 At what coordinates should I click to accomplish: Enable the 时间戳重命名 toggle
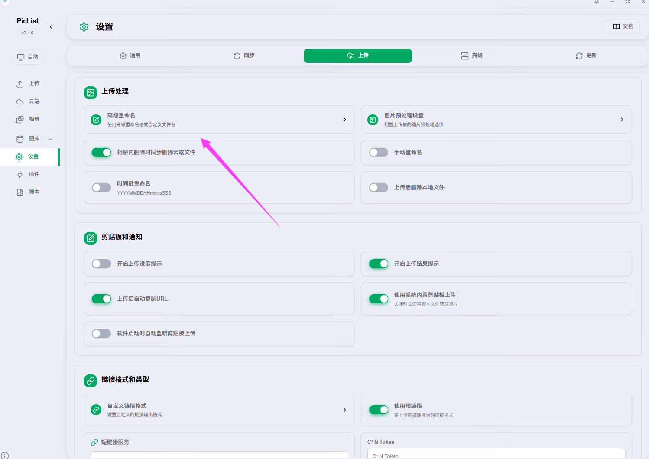(x=101, y=188)
